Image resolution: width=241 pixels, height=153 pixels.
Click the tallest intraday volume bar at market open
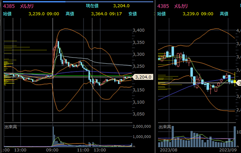pos(53,137)
